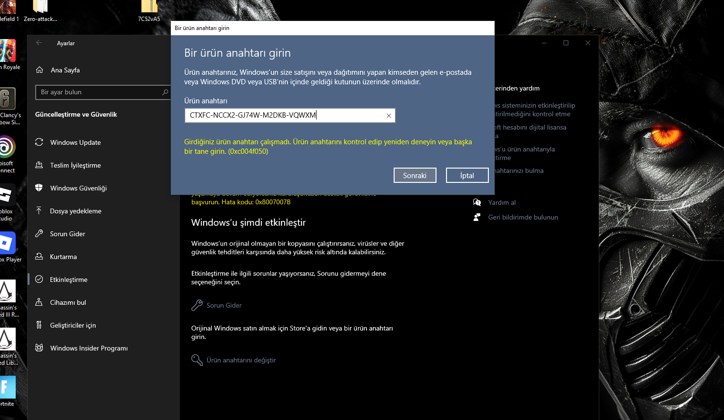Click the Sorun Gider troubleshoot link
This screenshot has width=724, height=420.
click(x=224, y=305)
